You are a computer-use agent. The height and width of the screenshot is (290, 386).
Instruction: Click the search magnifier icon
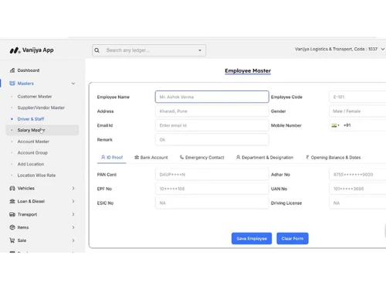(x=96, y=50)
